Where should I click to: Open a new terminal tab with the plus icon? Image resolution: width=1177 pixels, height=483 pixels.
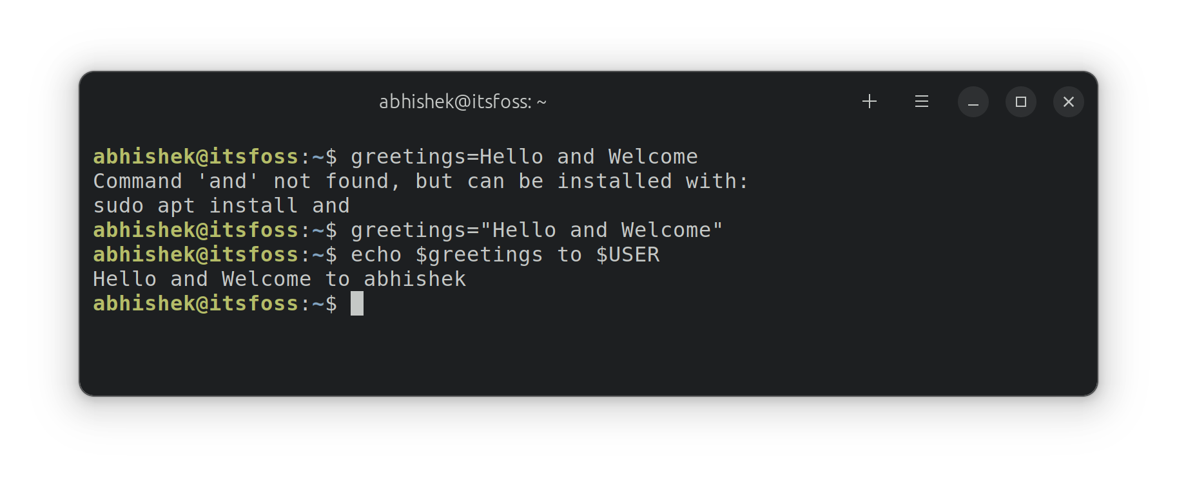click(x=869, y=101)
